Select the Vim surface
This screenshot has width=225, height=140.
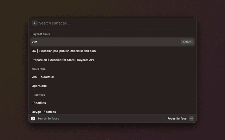coord(34,42)
